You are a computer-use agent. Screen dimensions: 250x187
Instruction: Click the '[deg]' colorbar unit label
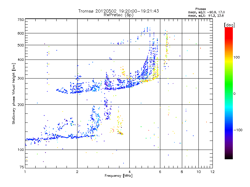229,25
